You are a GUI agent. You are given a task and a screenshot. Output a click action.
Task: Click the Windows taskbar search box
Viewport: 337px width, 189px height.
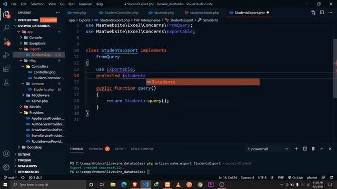48,184
